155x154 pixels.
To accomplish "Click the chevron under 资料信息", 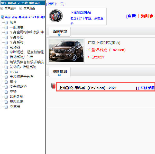I will coord(59,75).
